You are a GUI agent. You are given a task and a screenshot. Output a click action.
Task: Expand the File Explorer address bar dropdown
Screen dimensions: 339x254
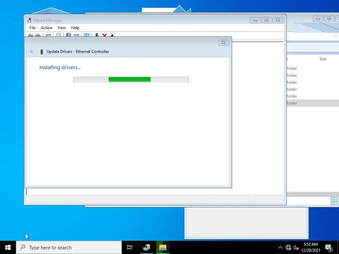(x=335, y=36)
